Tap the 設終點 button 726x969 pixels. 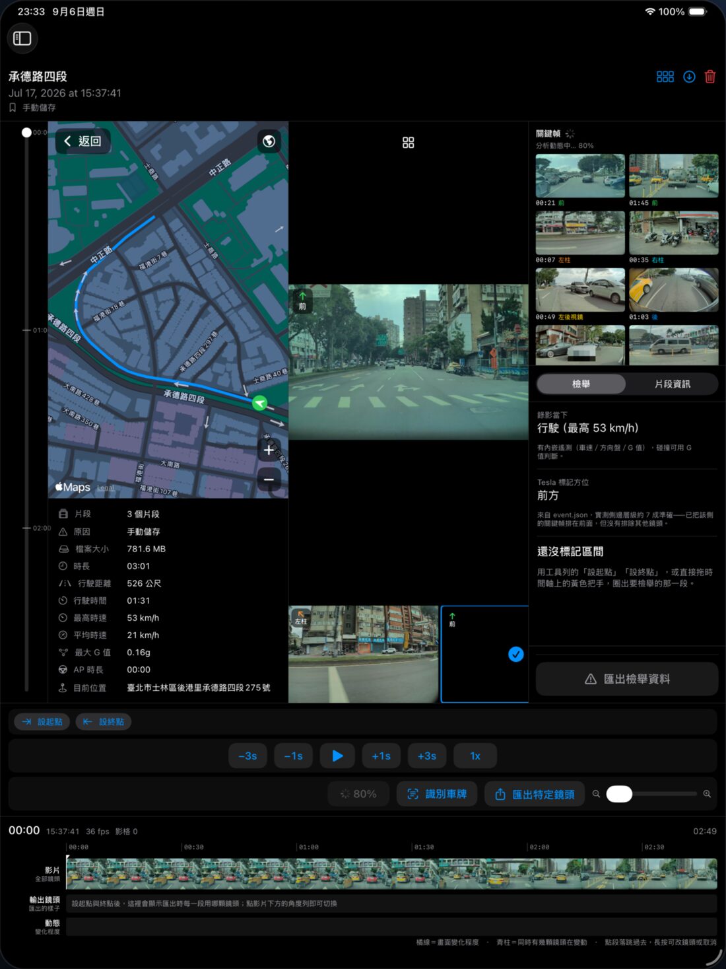pos(104,722)
